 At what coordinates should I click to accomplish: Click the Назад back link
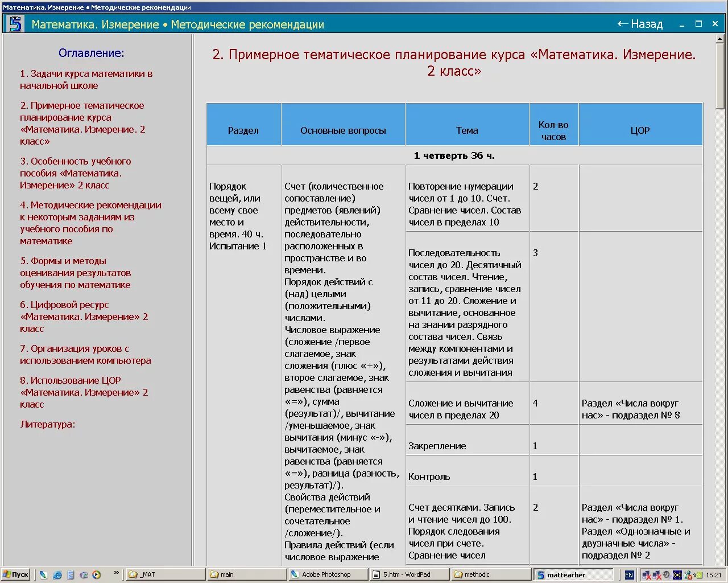[x=639, y=24]
